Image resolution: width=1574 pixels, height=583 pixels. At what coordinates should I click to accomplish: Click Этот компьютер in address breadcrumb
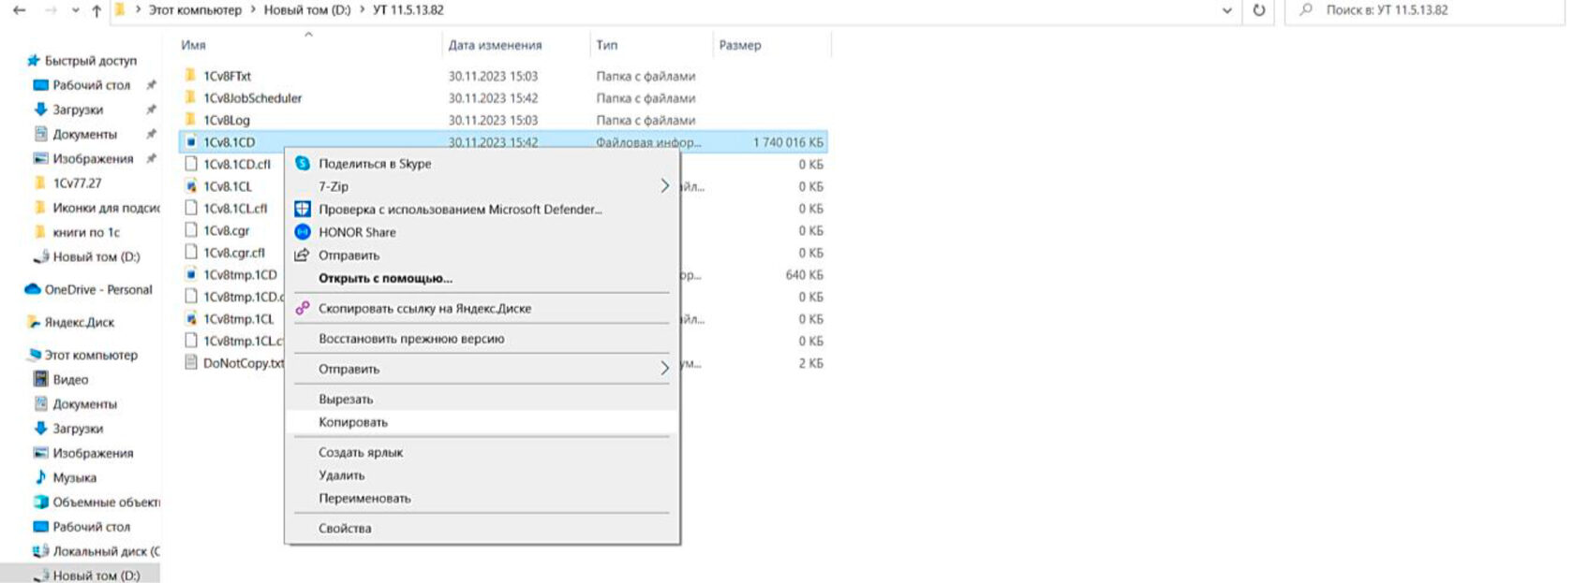click(x=195, y=10)
